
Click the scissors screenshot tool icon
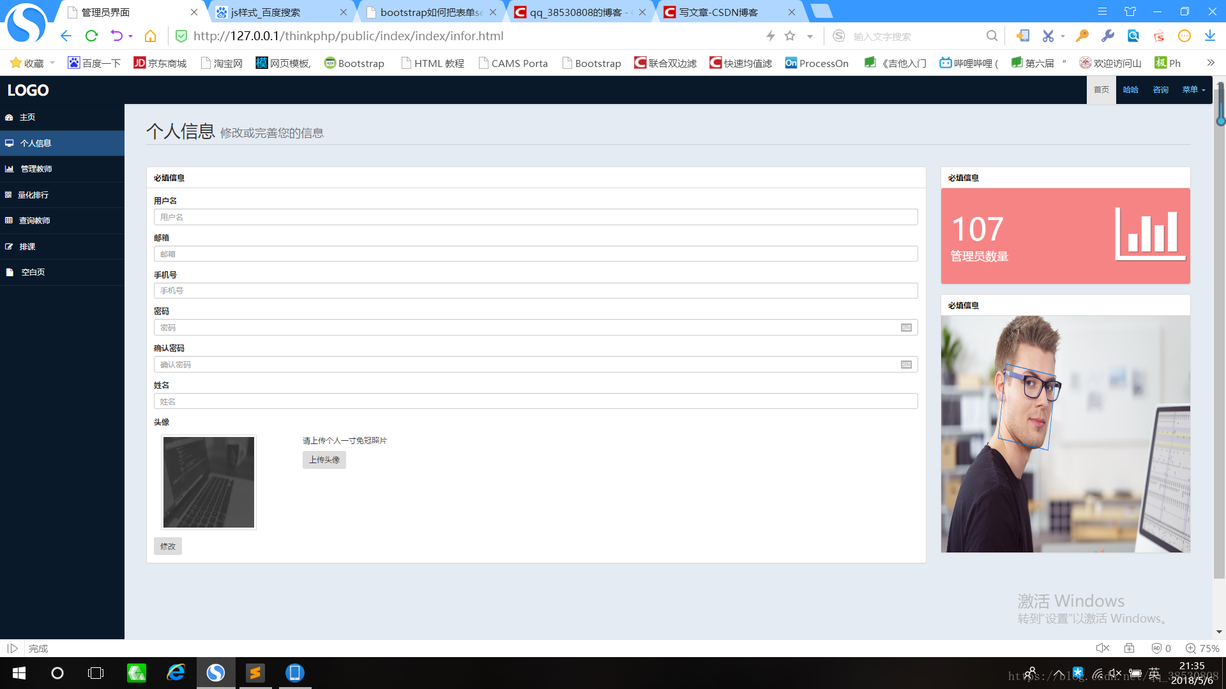coord(1048,36)
